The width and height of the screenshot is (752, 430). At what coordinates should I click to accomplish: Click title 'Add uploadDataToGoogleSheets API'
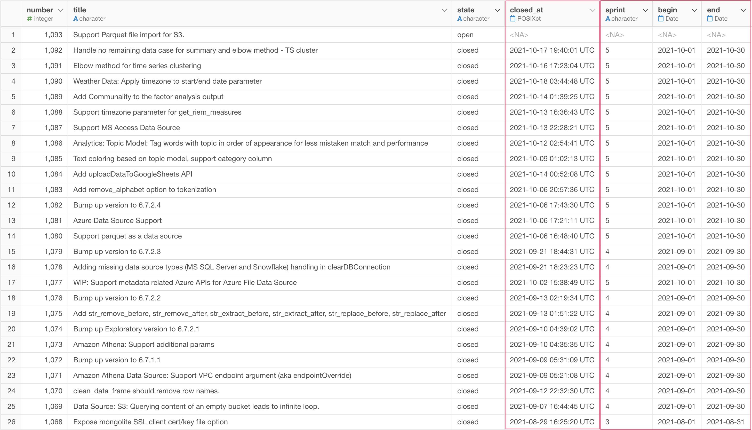coord(133,174)
